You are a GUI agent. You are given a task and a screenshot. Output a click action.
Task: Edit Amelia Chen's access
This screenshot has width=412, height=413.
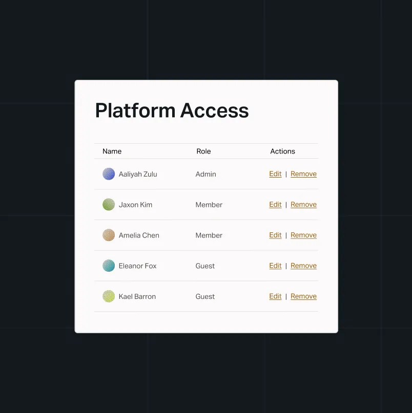coord(275,235)
